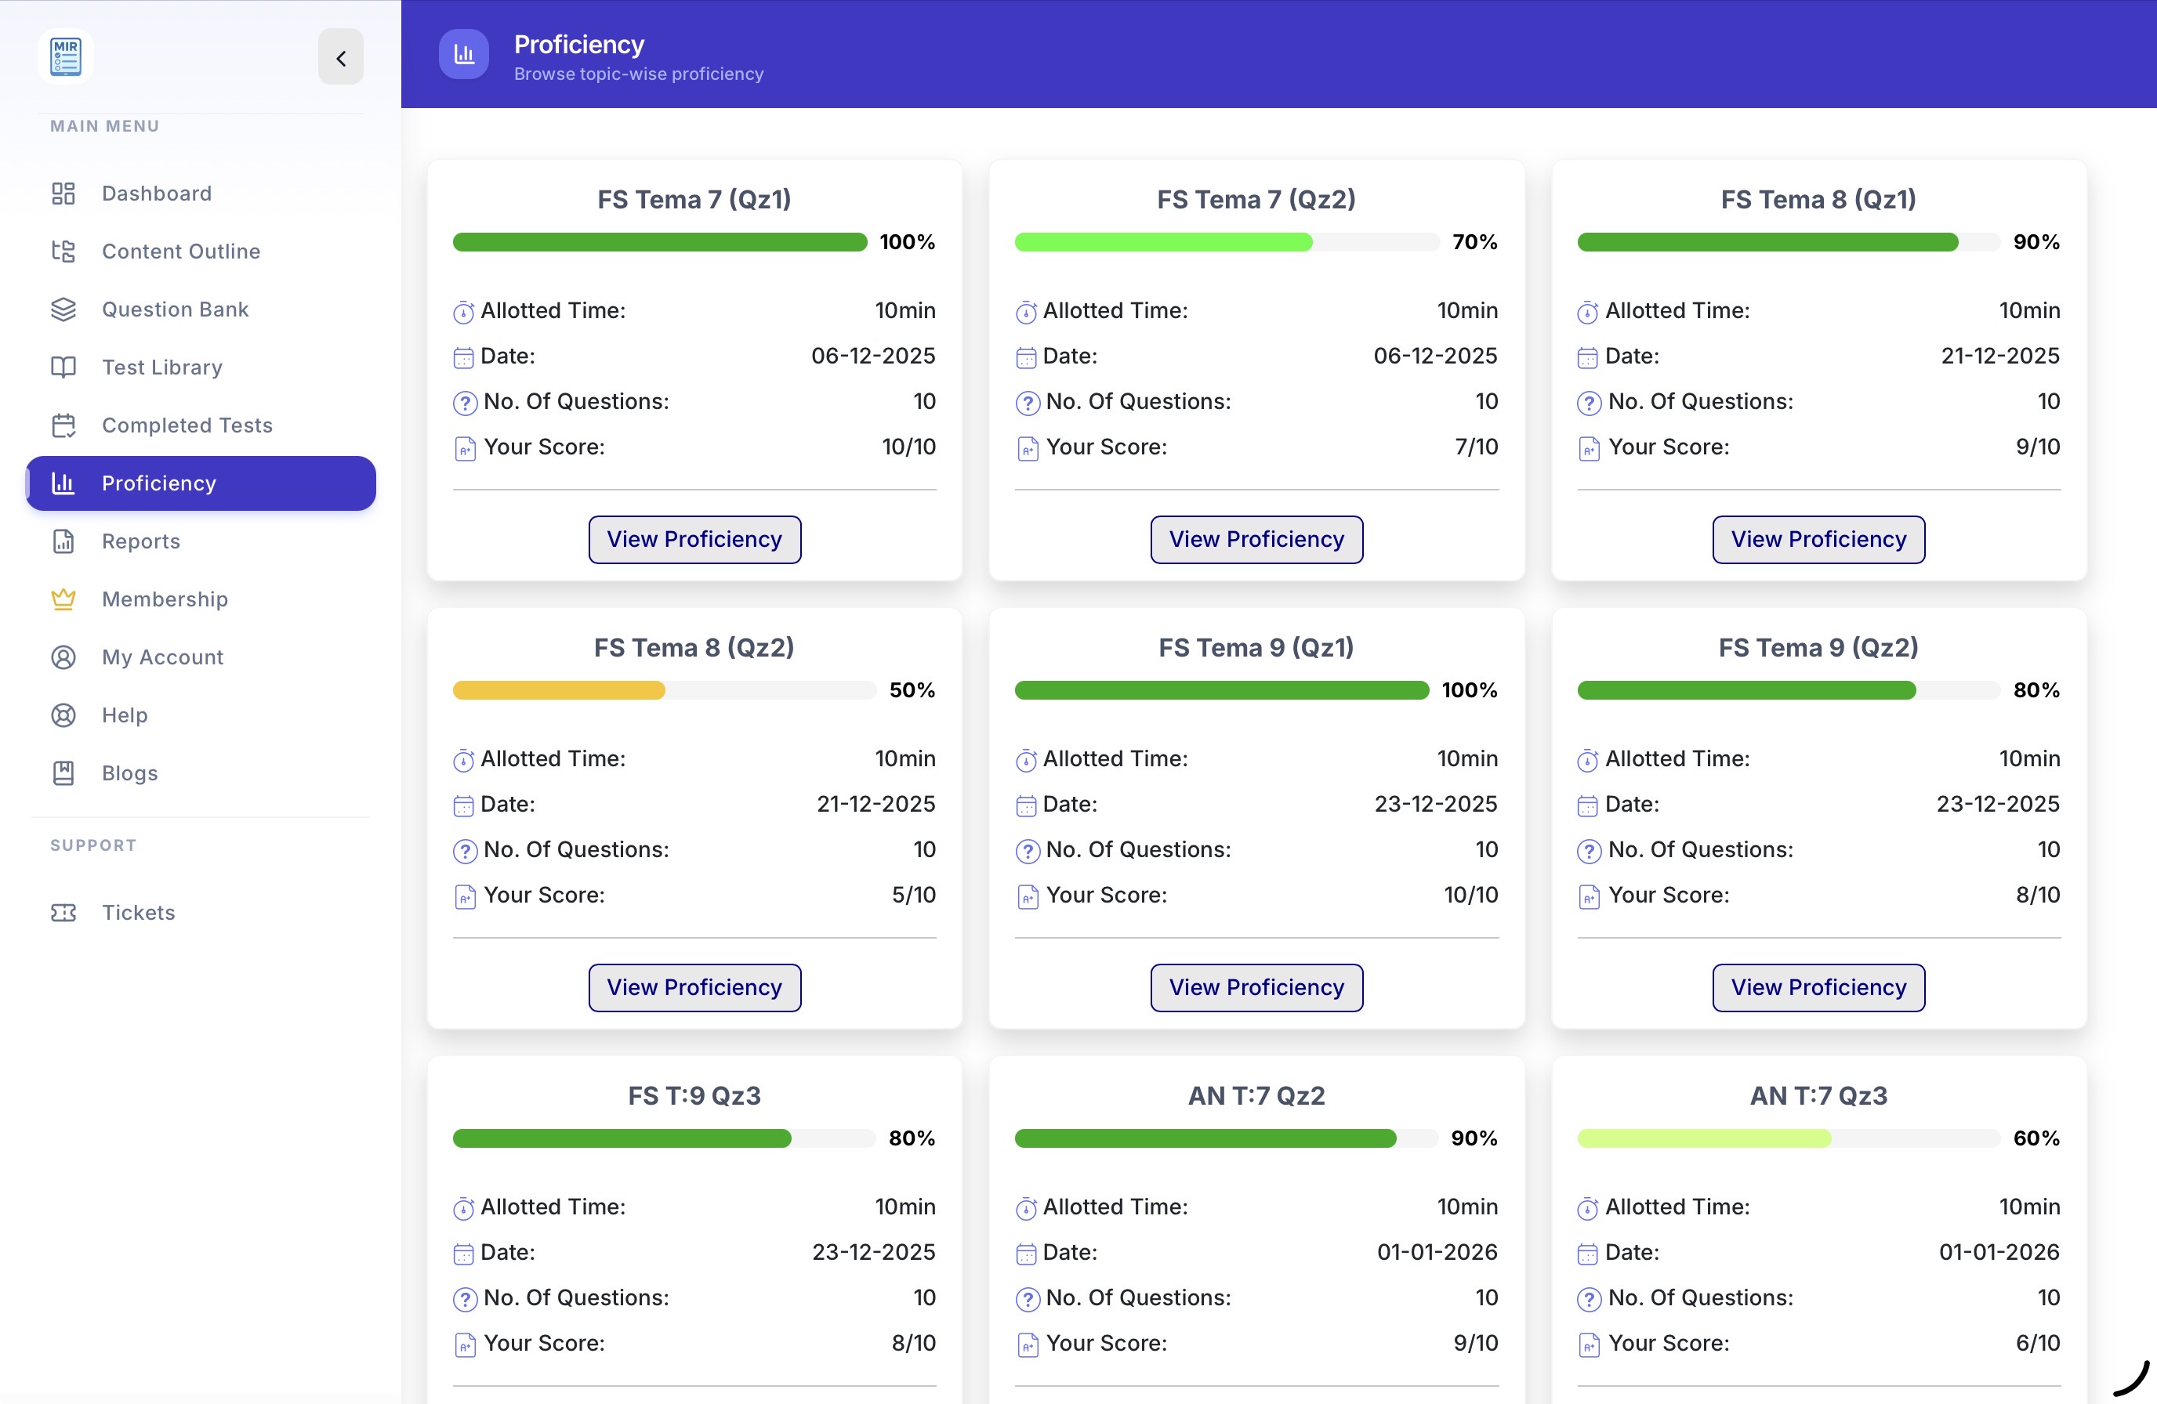2157x1404 pixels.
Task: Click the Content Outline tree icon
Action: (x=63, y=251)
